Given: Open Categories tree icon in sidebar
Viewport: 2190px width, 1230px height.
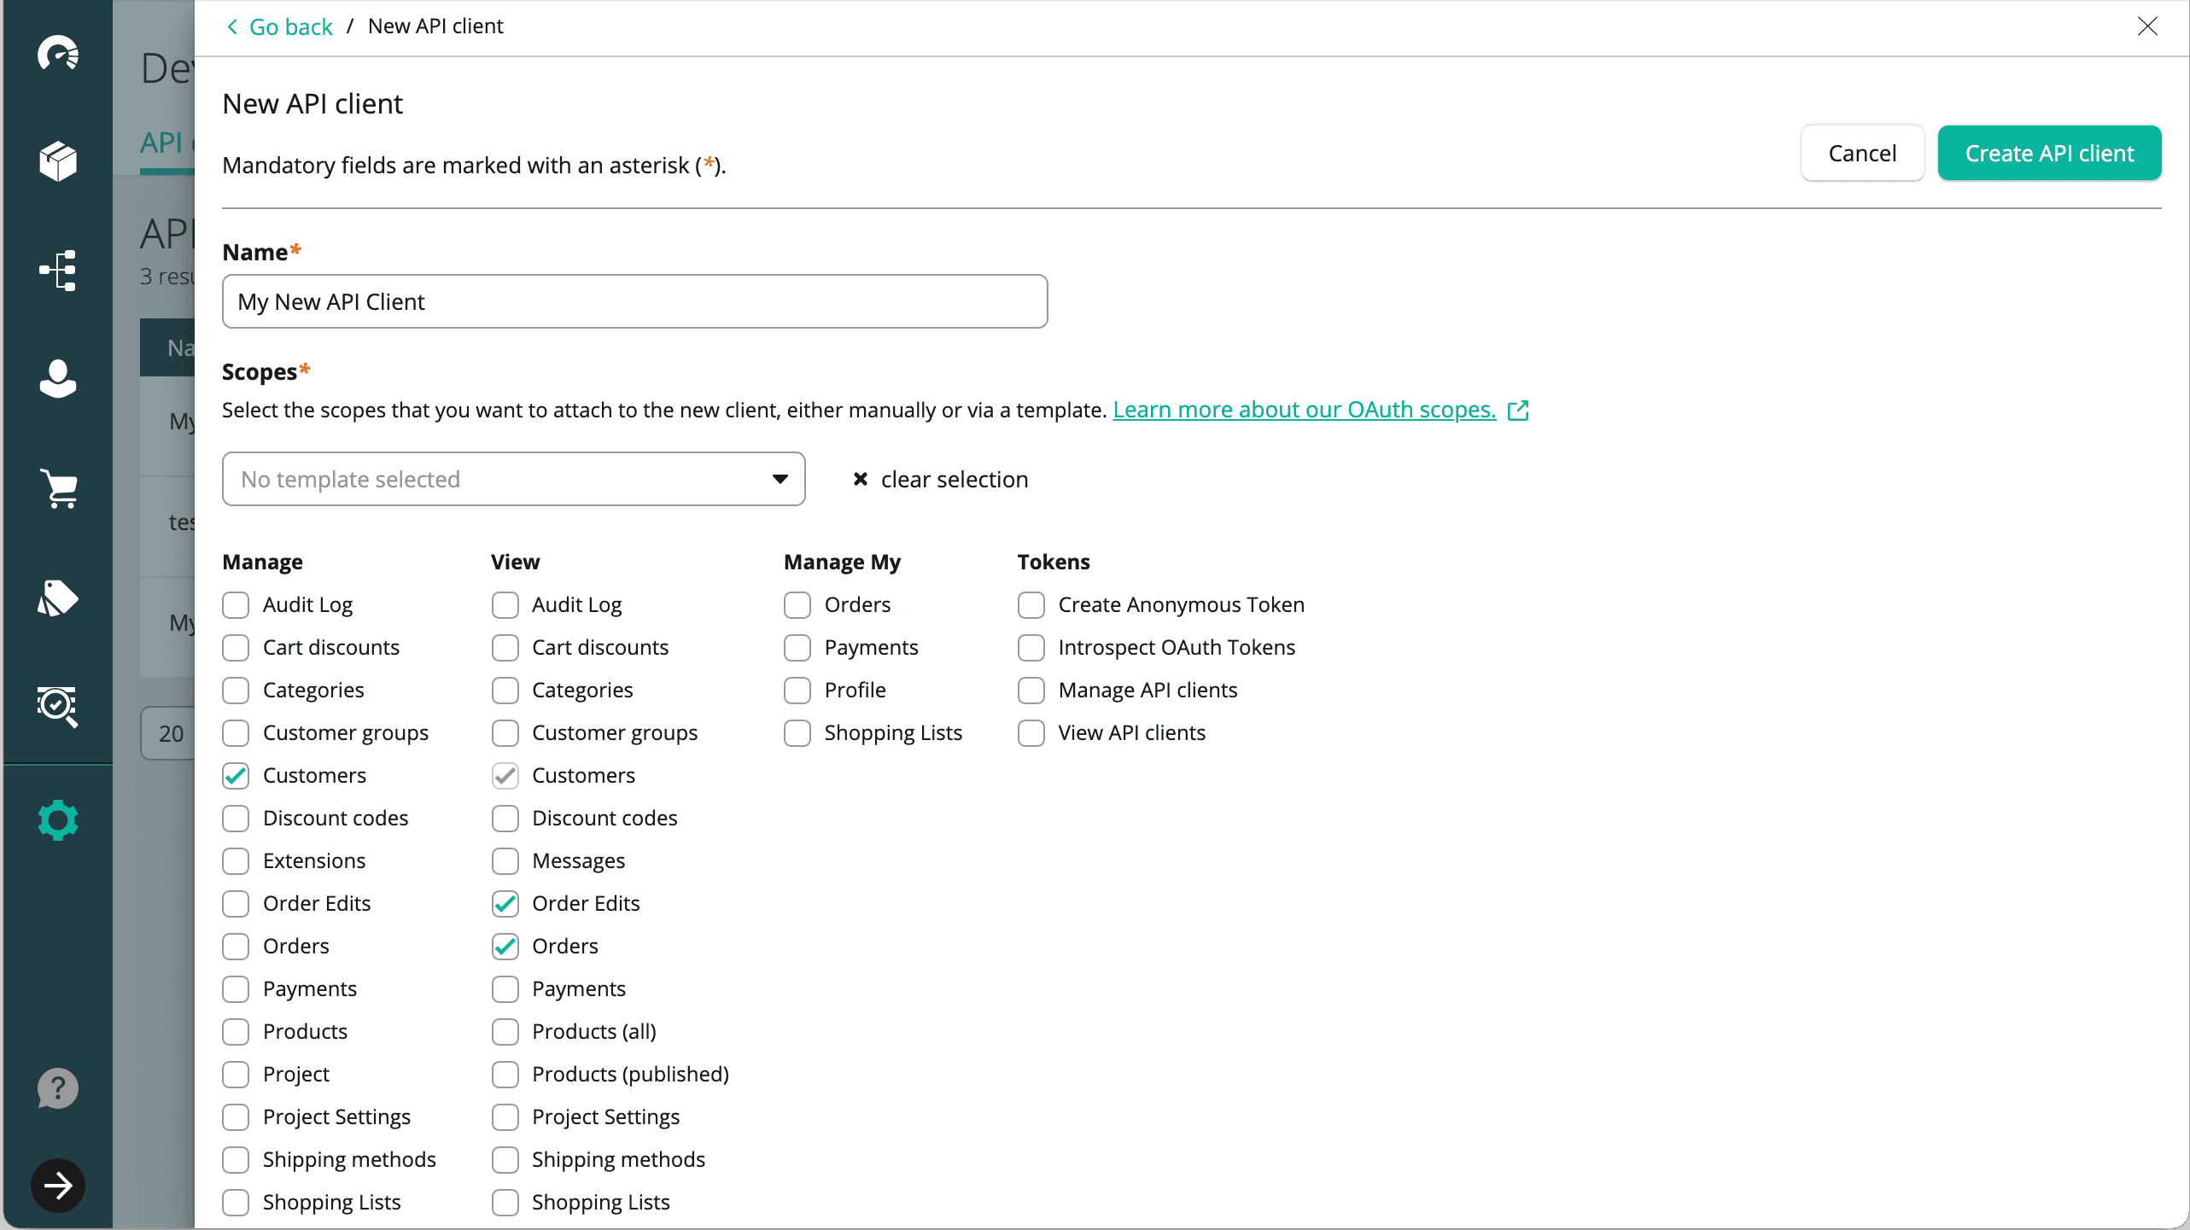Looking at the screenshot, I should pyautogui.click(x=58, y=271).
